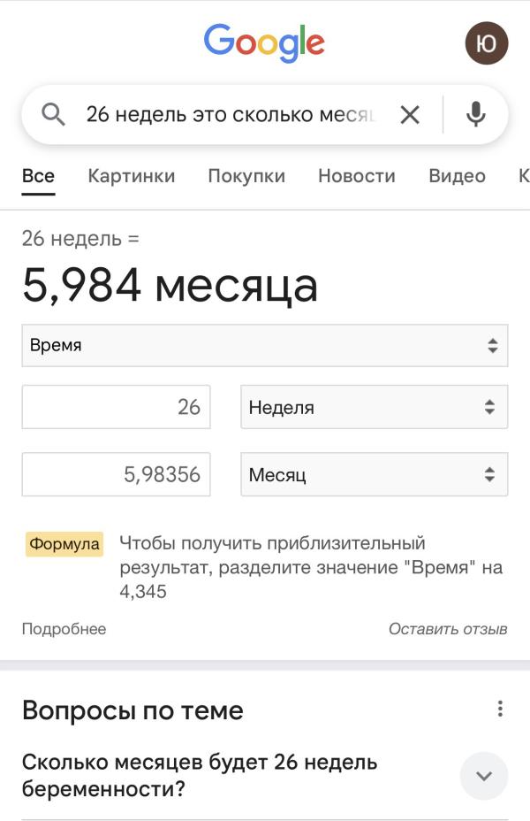This screenshot has height=821, width=530.
Task: Open the Месяц unit dropdown
Action: [374, 475]
